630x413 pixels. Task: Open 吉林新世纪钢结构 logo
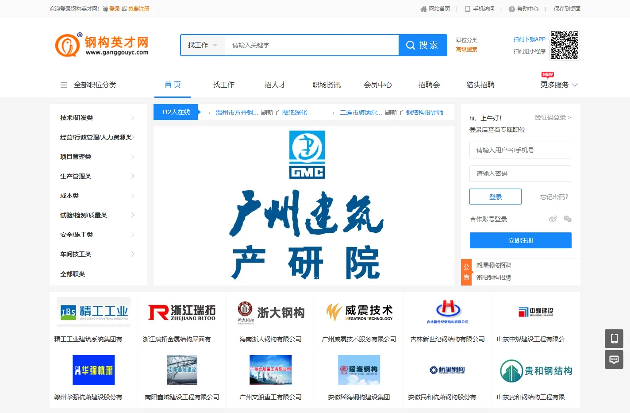click(448, 312)
